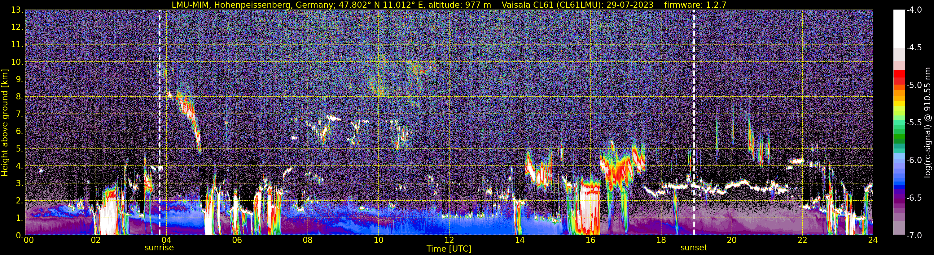934x255 pixels.
Task: Click the 'log(rc-signal) @ 910.55 nm' colorbar label
Action: pos(928,123)
